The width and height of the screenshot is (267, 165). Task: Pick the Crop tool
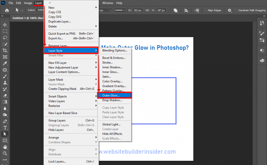[5, 51]
